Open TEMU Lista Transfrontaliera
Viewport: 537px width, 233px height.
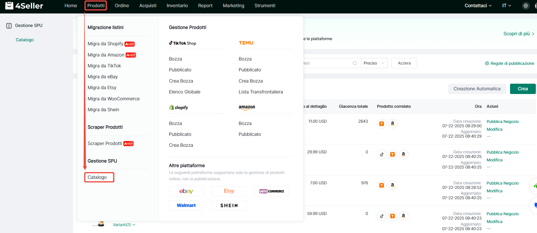261,92
